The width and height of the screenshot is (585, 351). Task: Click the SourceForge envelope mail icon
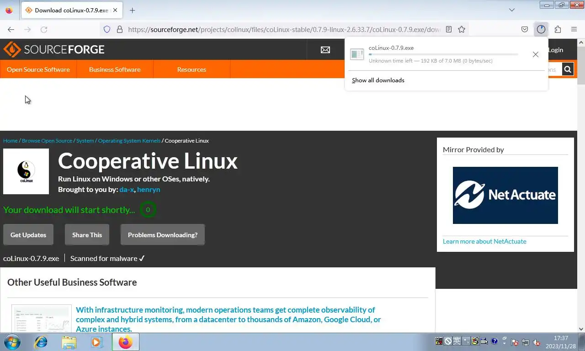(x=325, y=50)
